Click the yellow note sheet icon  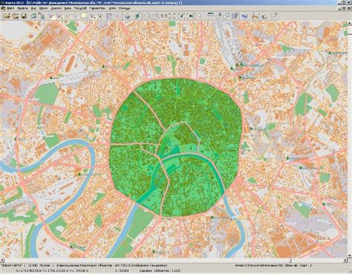(84, 16)
